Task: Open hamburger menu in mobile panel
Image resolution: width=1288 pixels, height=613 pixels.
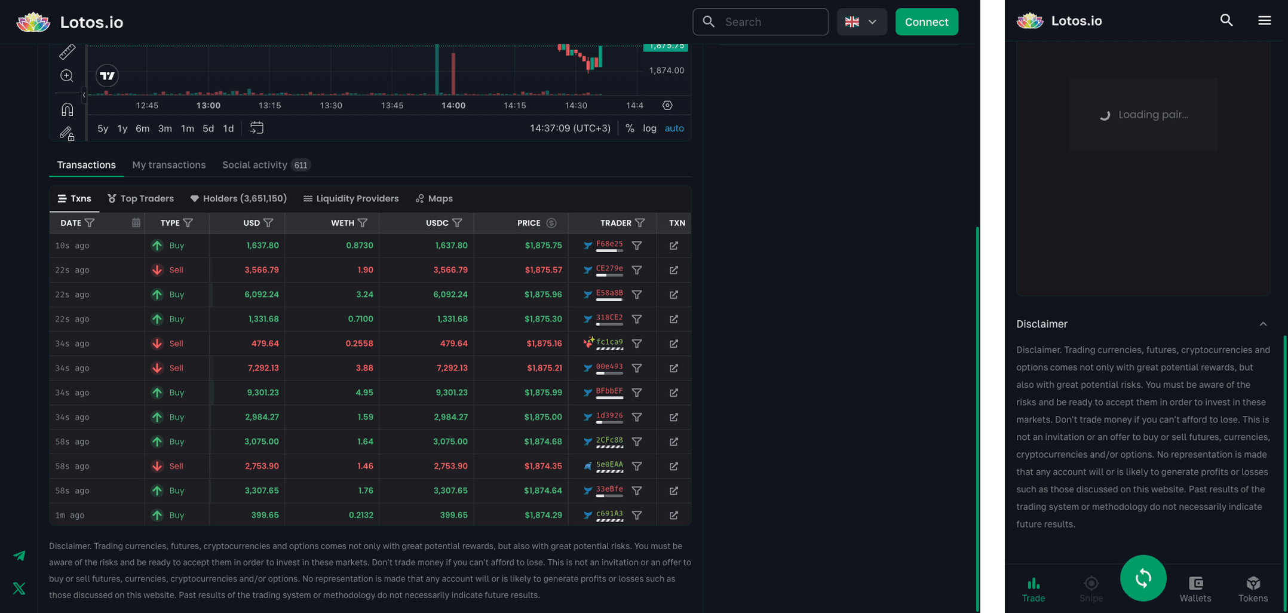Action: [1265, 20]
